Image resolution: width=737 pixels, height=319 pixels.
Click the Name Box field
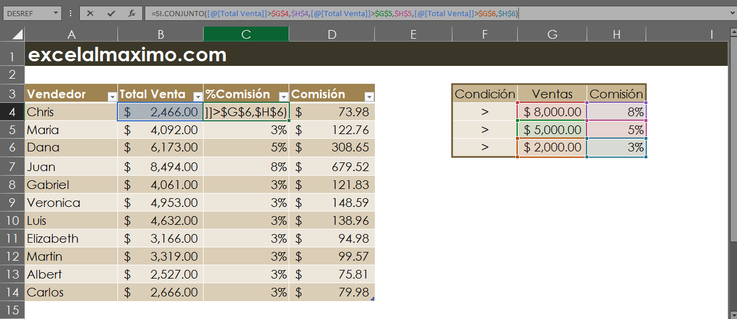click(x=27, y=13)
